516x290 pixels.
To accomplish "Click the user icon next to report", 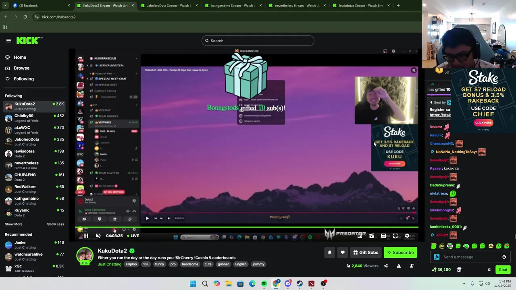I will [x=412, y=266].
